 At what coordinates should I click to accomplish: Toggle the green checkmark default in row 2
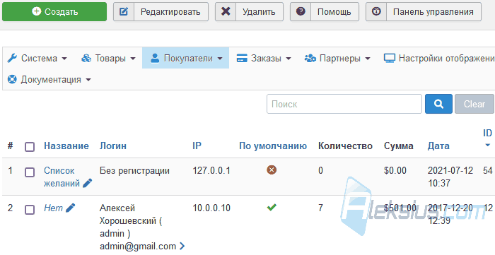click(272, 208)
